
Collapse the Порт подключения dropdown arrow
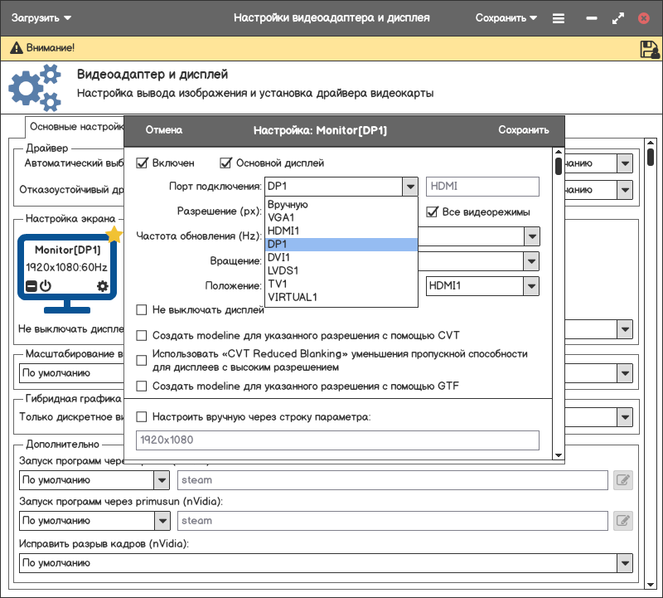[x=409, y=187]
